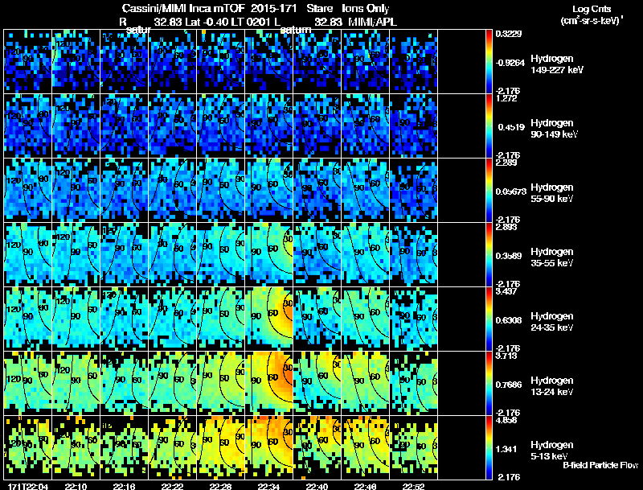643x490 pixels.
Task: Click the 2015-171 date in title
Action: [x=273, y=8]
